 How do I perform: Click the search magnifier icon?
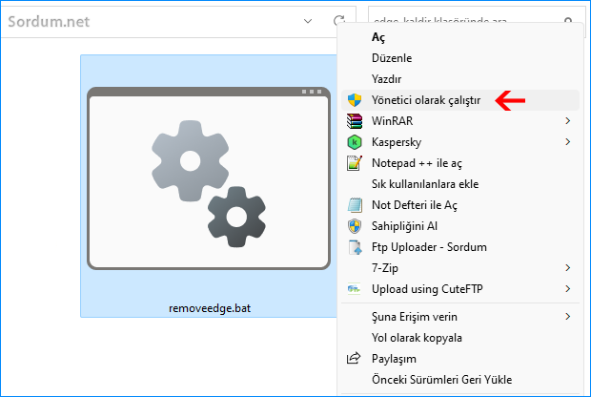(568, 21)
